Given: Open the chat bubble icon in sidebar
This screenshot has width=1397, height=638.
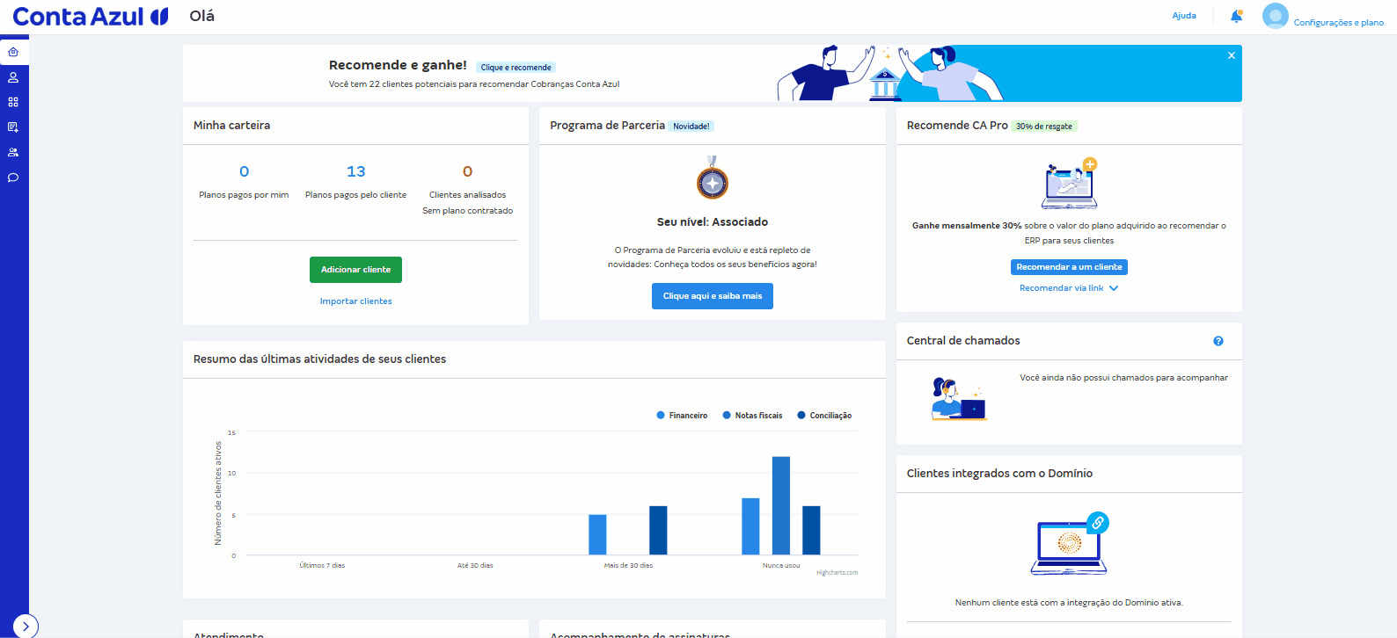Looking at the screenshot, I should [x=13, y=178].
